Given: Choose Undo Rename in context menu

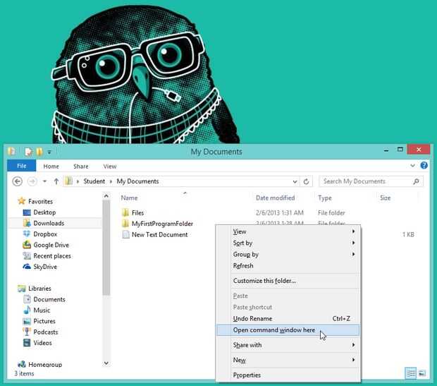Looking at the screenshot, I should [288, 318].
